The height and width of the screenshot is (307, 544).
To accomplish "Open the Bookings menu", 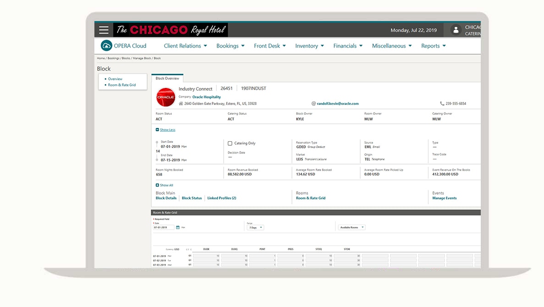I will pyautogui.click(x=230, y=46).
